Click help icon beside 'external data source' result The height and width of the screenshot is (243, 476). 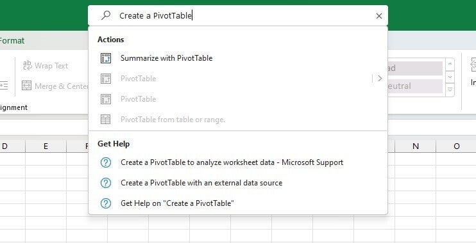coord(106,183)
